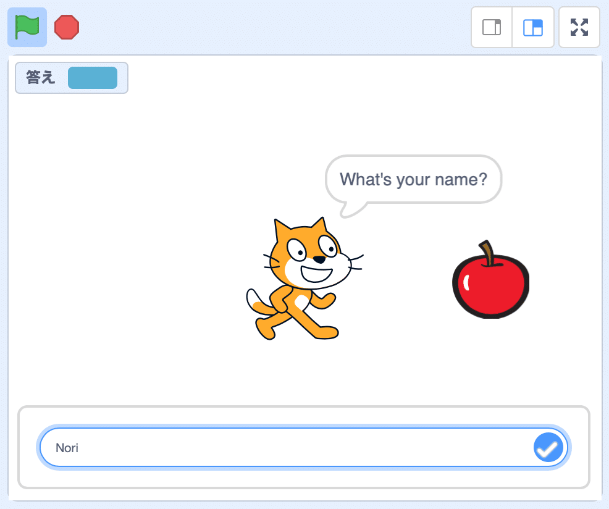This screenshot has width=609, height=509.
Task: Select the red apple sprite on stage
Action: tap(490, 279)
